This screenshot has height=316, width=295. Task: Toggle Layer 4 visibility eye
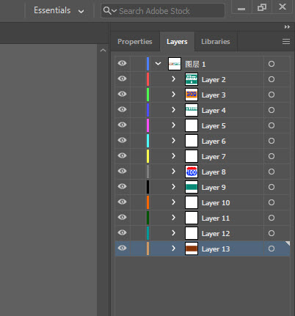click(x=122, y=109)
